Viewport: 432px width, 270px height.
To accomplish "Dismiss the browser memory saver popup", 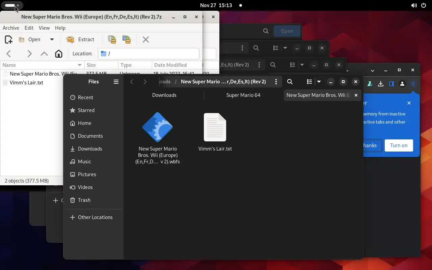I will (x=409, y=103).
